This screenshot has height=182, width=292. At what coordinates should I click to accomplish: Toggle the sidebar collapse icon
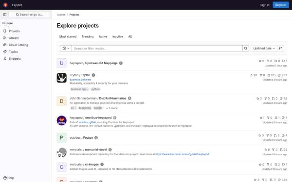5,15
